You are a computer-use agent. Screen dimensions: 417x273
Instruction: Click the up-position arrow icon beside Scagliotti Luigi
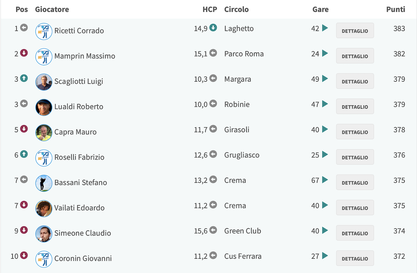coord(24,78)
